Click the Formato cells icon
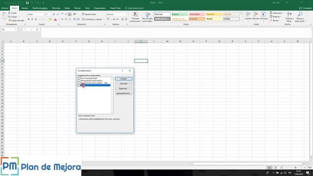313x176 pixels. (x=264, y=14)
